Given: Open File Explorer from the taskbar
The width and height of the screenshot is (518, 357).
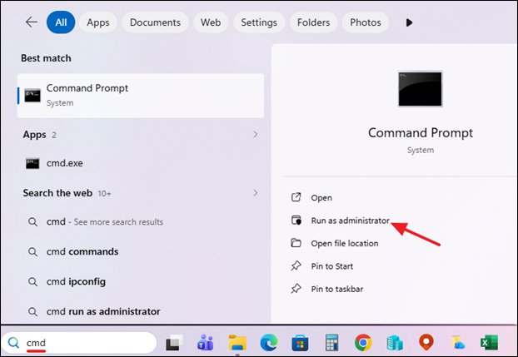Looking at the screenshot, I should [x=237, y=343].
